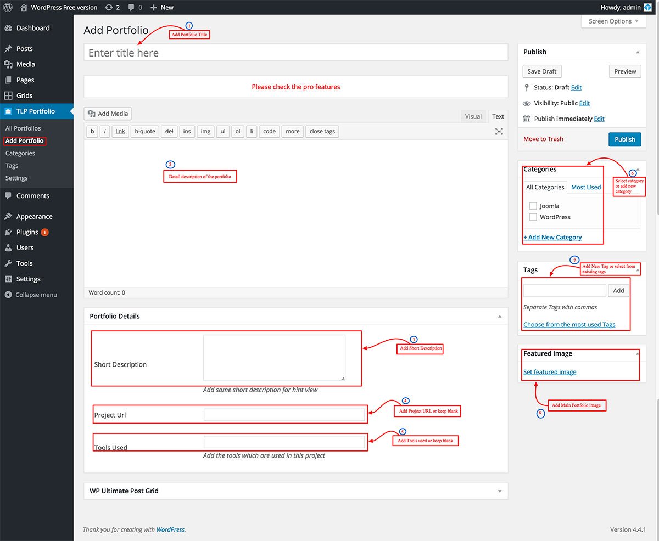The width and height of the screenshot is (659, 541).
Task: Insert img tag
Action: tap(205, 132)
